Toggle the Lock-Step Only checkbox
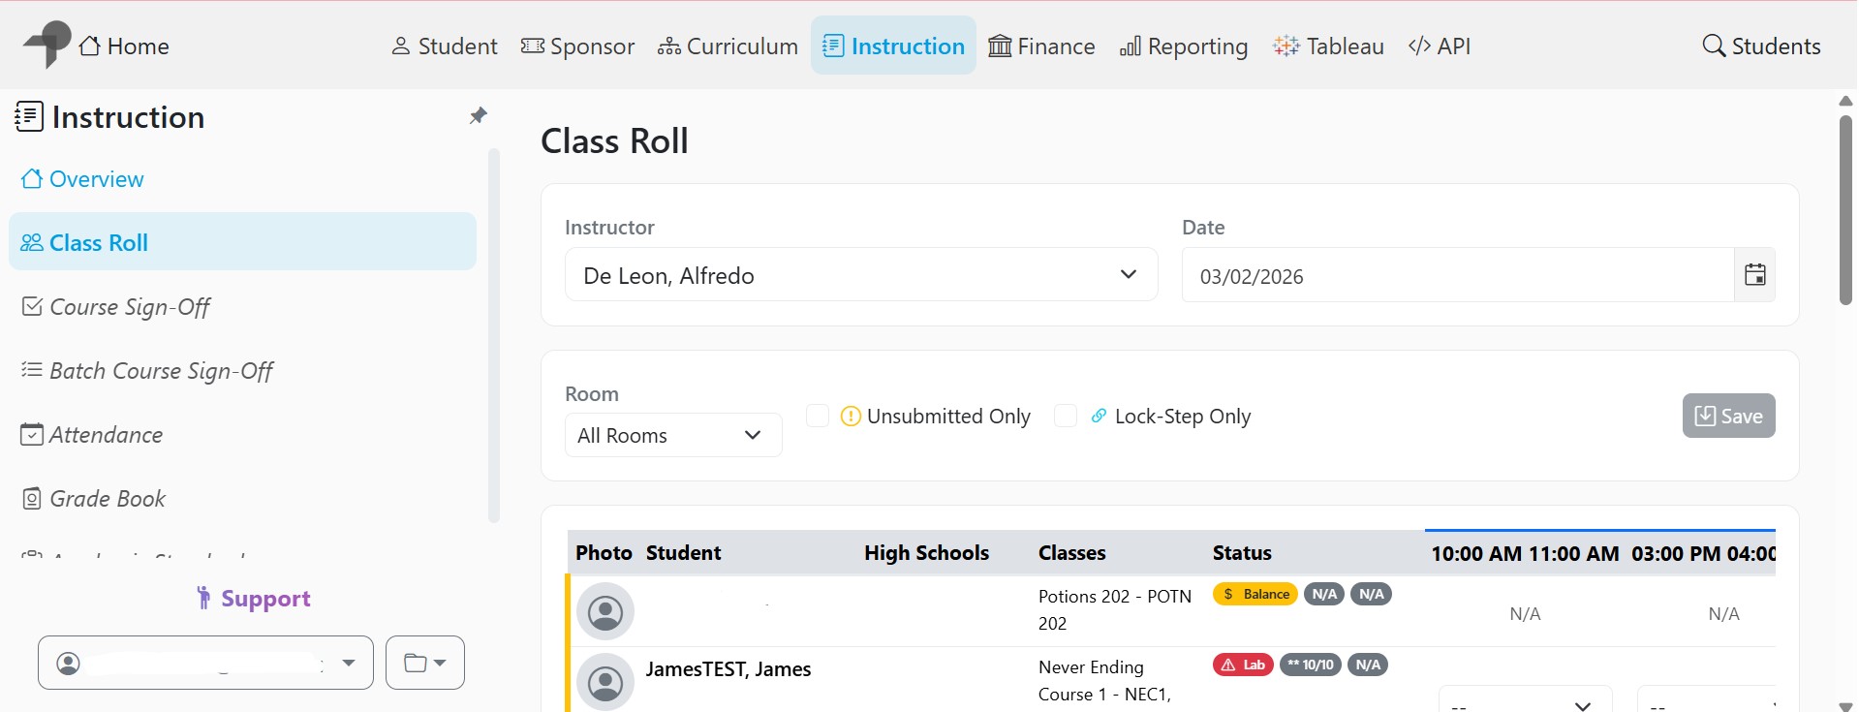This screenshot has height=712, width=1859. click(1066, 416)
